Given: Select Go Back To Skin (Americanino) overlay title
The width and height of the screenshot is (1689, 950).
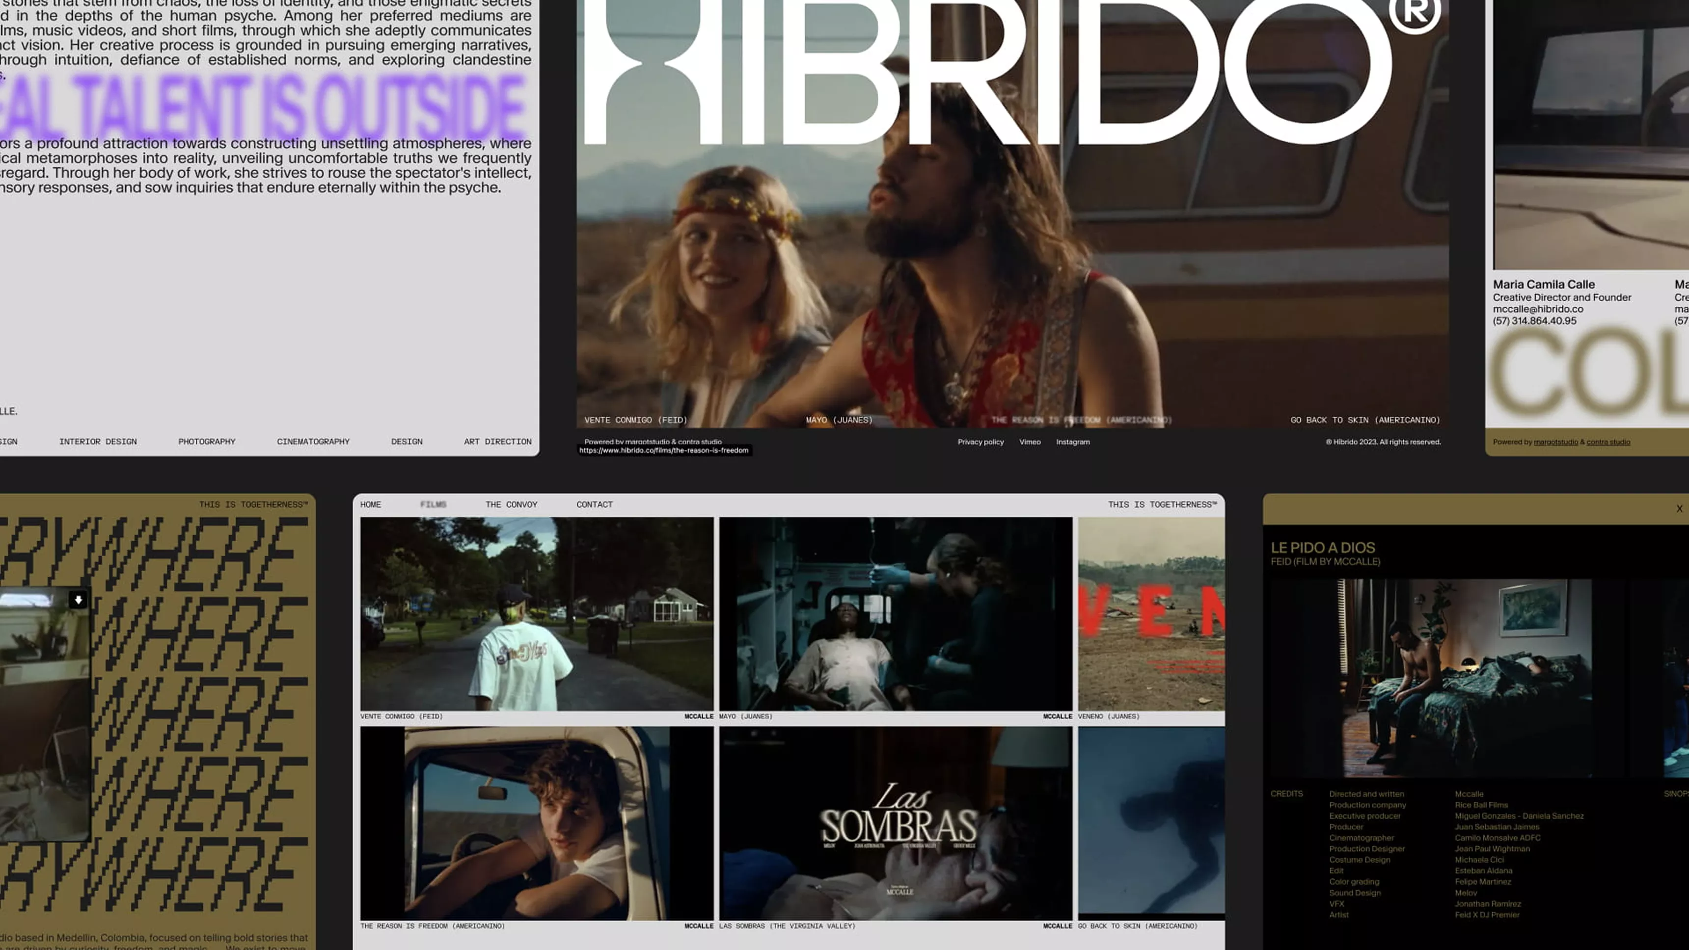Looking at the screenshot, I should pyautogui.click(x=1364, y=420).
